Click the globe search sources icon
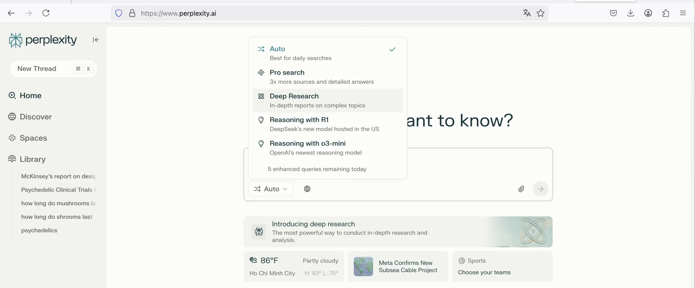This screenshot has width=695, height=288. [307, 189]
